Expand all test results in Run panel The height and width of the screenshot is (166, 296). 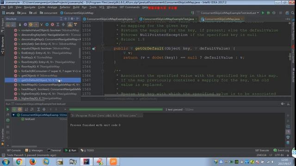pos(38,109)
